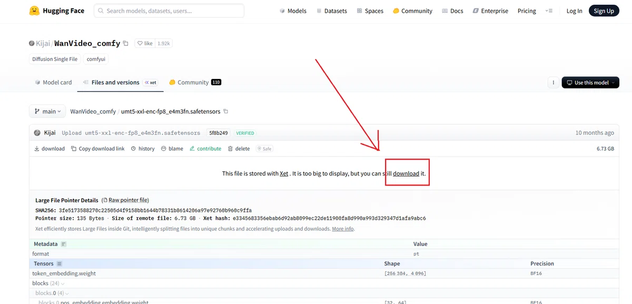The image size is (632, 304).
Task: Open the main branch dropdown
Action: pyautogui.click(x=47, y=111)
